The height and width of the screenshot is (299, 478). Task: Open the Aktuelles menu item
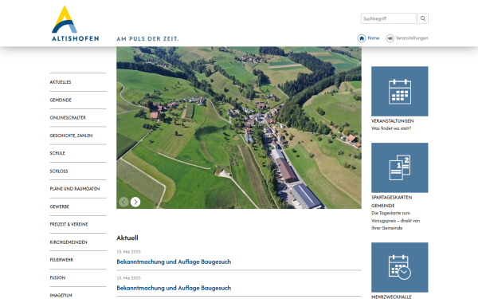[x=61, y=82]
